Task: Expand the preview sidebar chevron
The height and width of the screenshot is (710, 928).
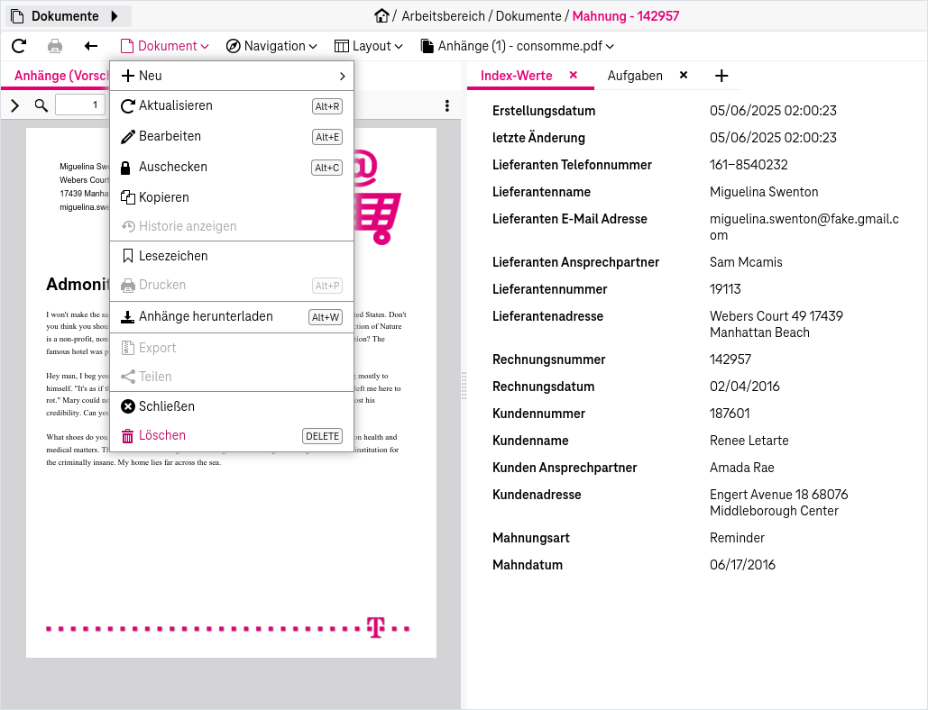Action: (x=15, y=105)
